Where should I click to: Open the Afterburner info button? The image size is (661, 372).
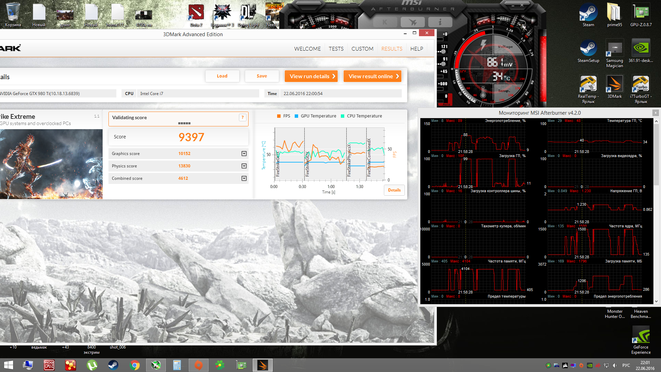440,22
